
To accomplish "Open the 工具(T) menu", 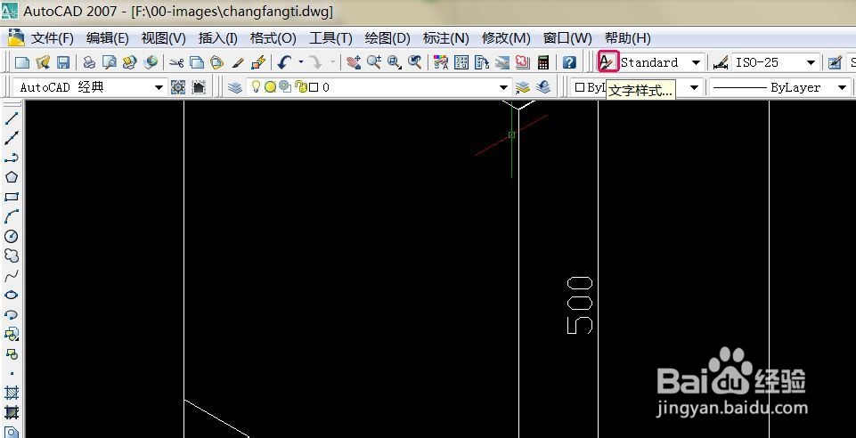I will pyautogui.click(x=330, y=38).
